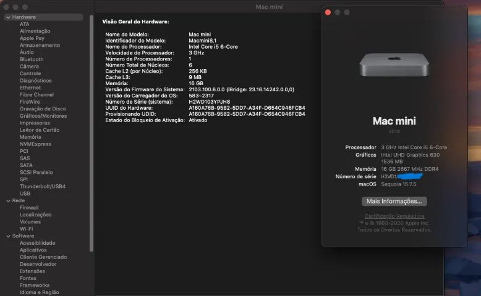Viewport: 481px width, 296px height.
Task: Click the Macmini8,1 model identifier value
Action: [202, 41]
